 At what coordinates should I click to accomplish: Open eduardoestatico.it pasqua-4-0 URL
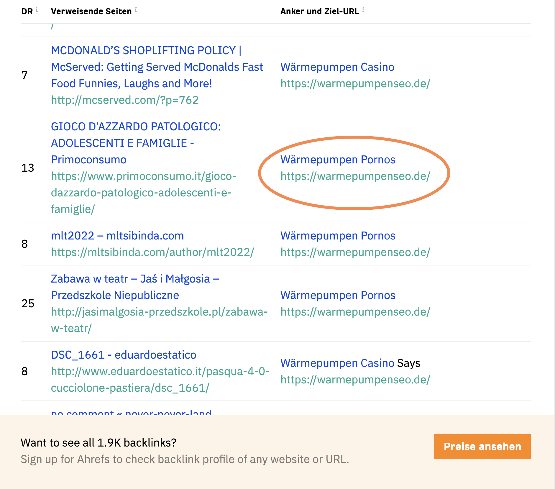coord(160,380)
